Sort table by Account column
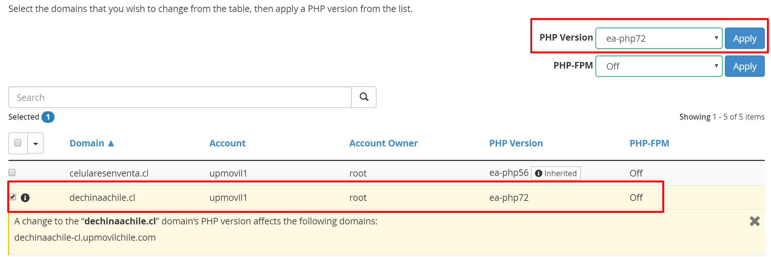This screenshot has width=771, height=257. tap(227, 144)
